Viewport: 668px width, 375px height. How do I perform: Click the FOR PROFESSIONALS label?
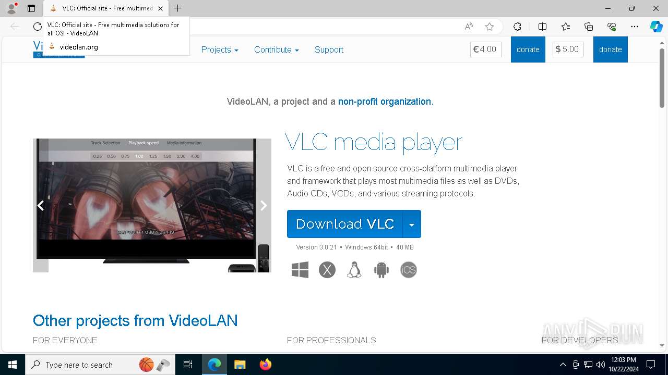tap(331, 340)
